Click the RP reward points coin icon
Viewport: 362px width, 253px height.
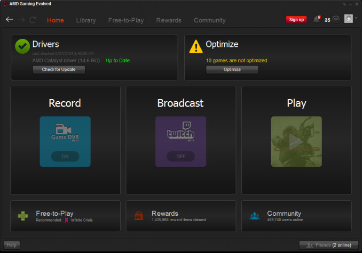336,20
